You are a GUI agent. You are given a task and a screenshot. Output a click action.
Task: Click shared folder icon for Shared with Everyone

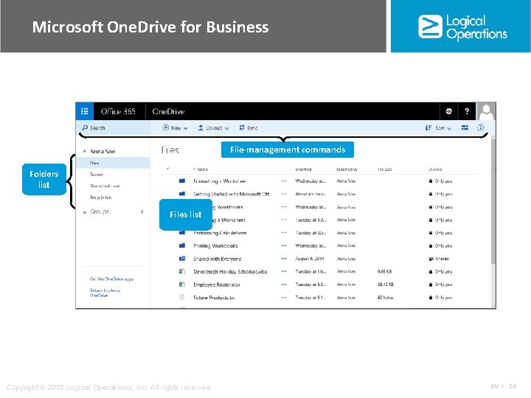(182, 259)
